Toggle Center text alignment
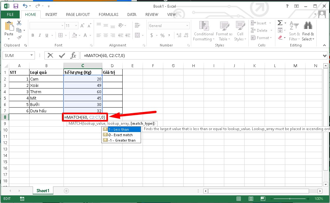Image resolution: width=330 pixels, height=203 pixels. click(106, 35)
